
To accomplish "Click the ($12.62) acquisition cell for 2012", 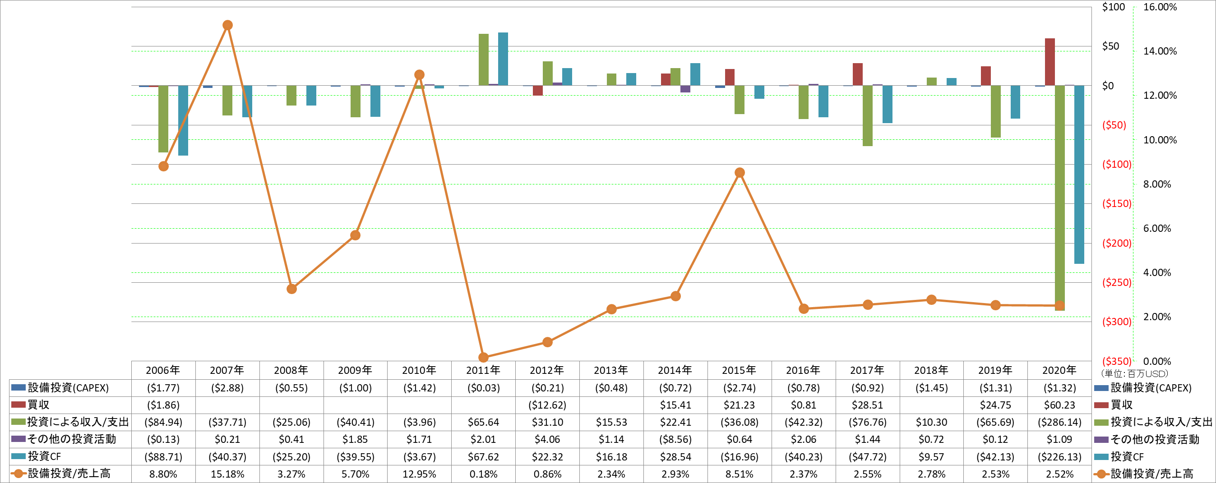I will tap(547, 405).
